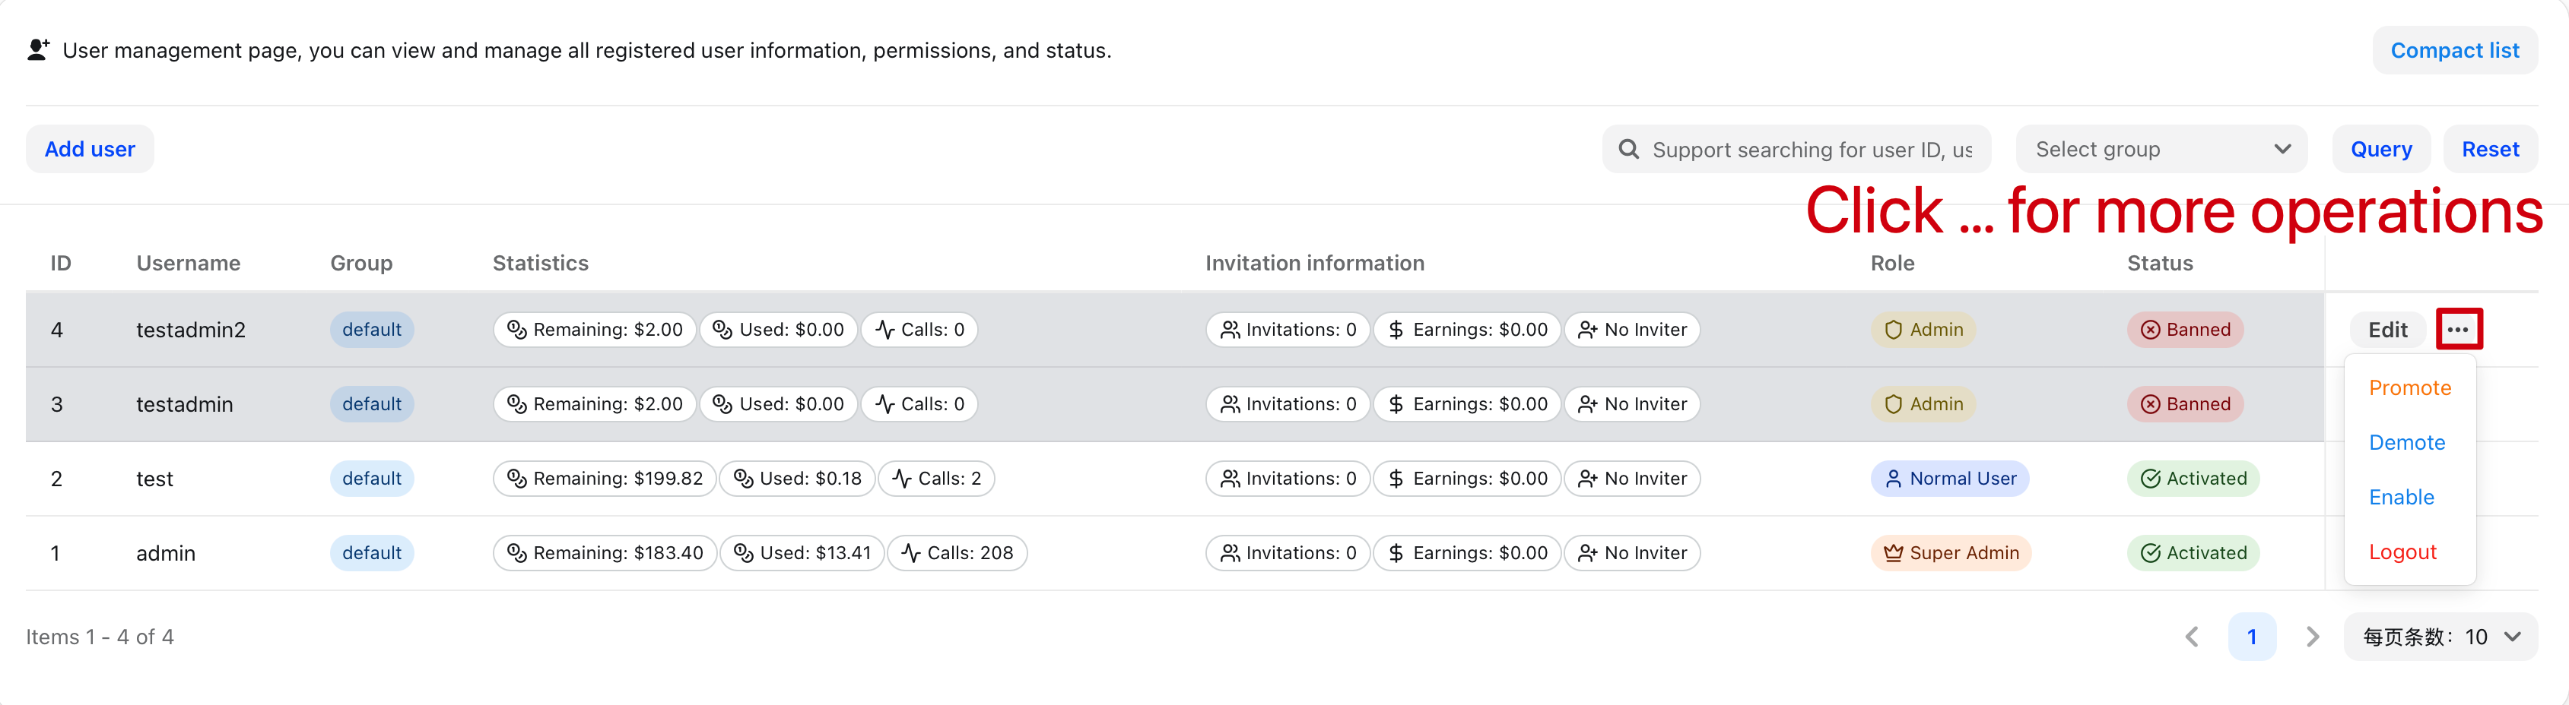Go to the previous page arrow
The image size is (2569, 705).
coord(2191,637)
